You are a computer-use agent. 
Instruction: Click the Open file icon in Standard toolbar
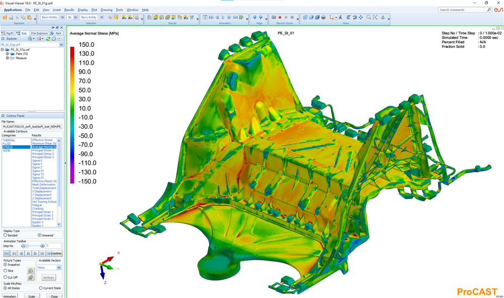click(5, 17)
